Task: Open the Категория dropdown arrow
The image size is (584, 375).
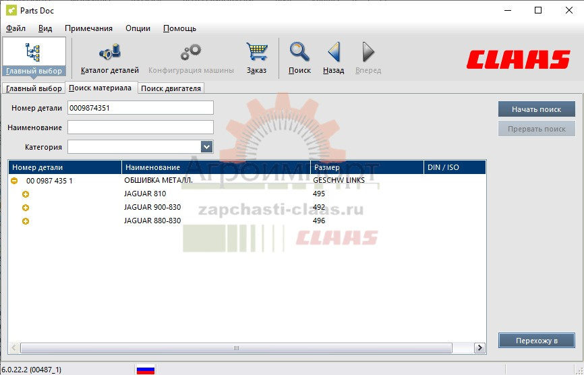Action: (x=207, y=147)
